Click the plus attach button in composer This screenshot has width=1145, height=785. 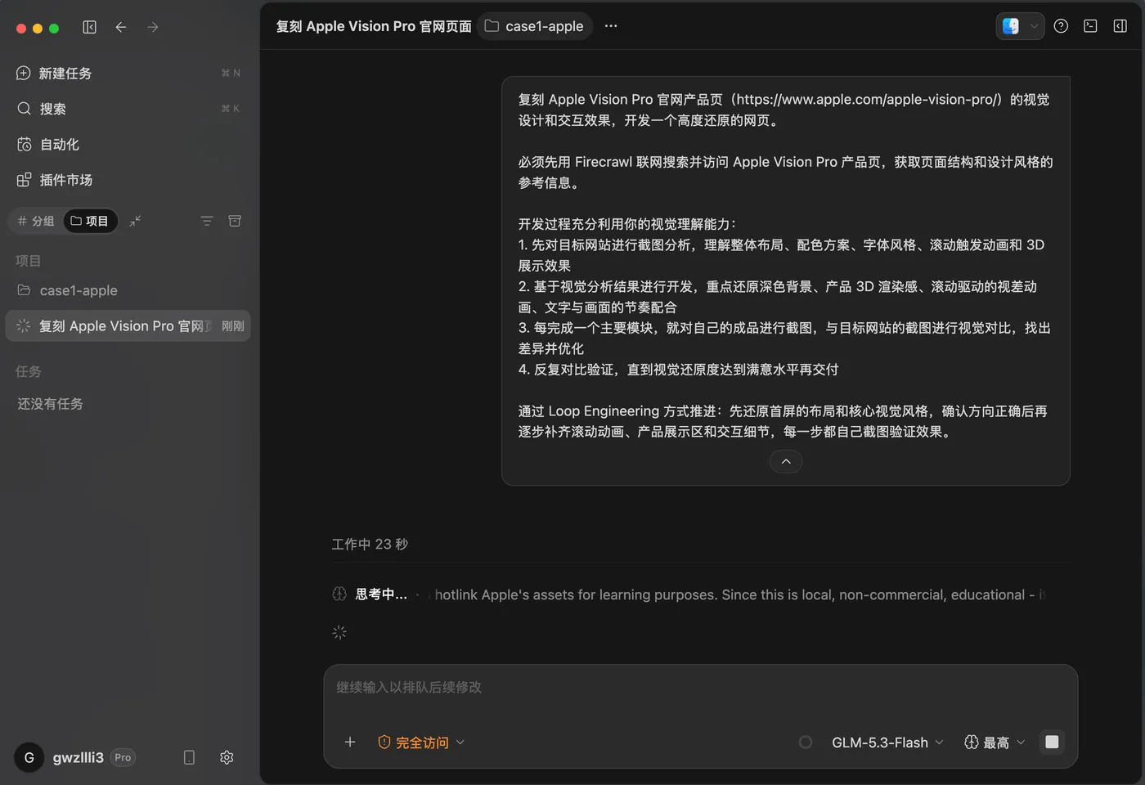(350, 742)
